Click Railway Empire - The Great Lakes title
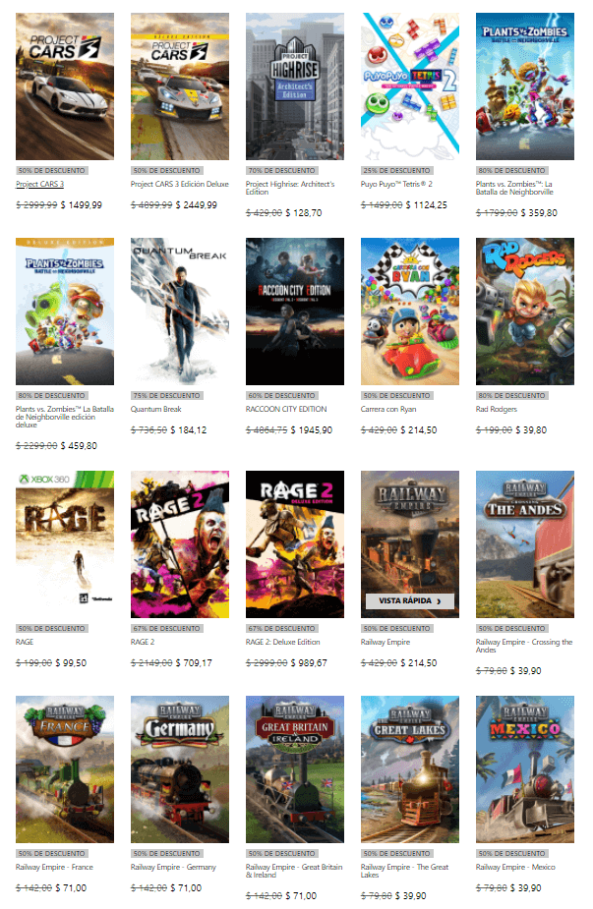The image size is (593, 909). click(404, 871)
